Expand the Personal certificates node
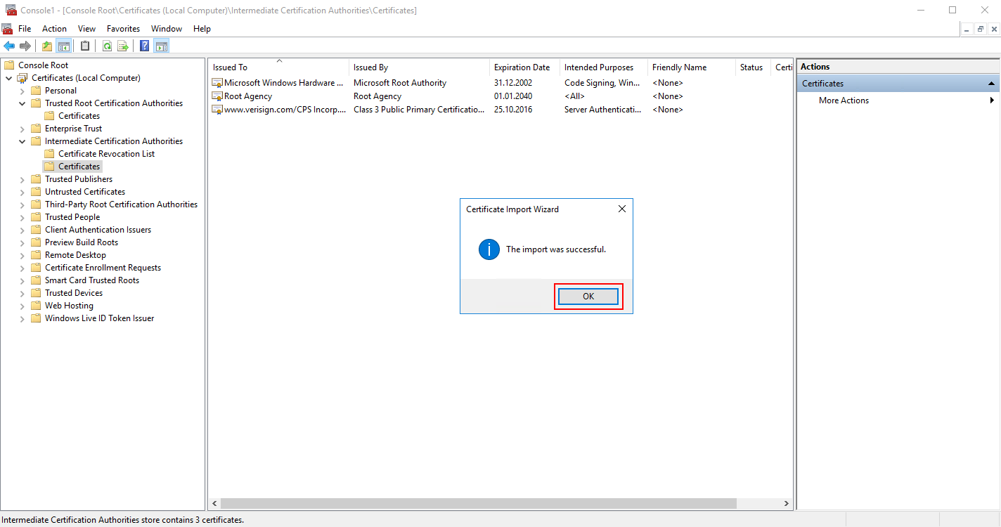Screen dimensions: 1001x527 (x=22, y=90)
